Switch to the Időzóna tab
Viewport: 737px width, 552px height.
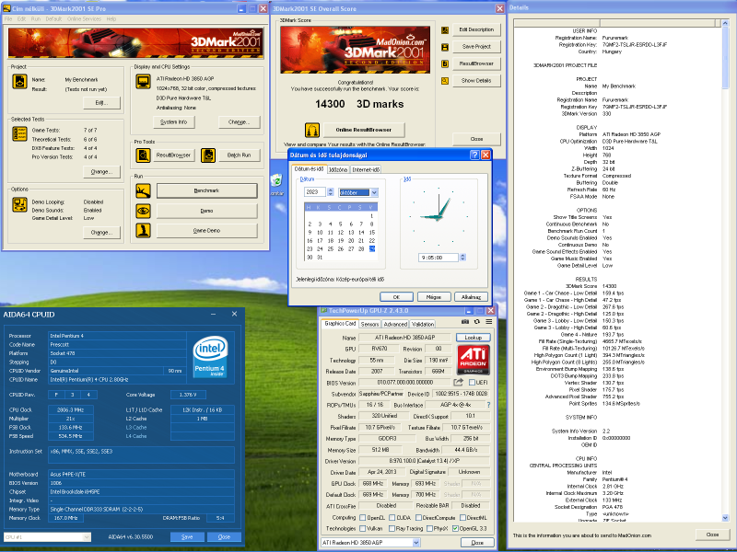(338, 170)
